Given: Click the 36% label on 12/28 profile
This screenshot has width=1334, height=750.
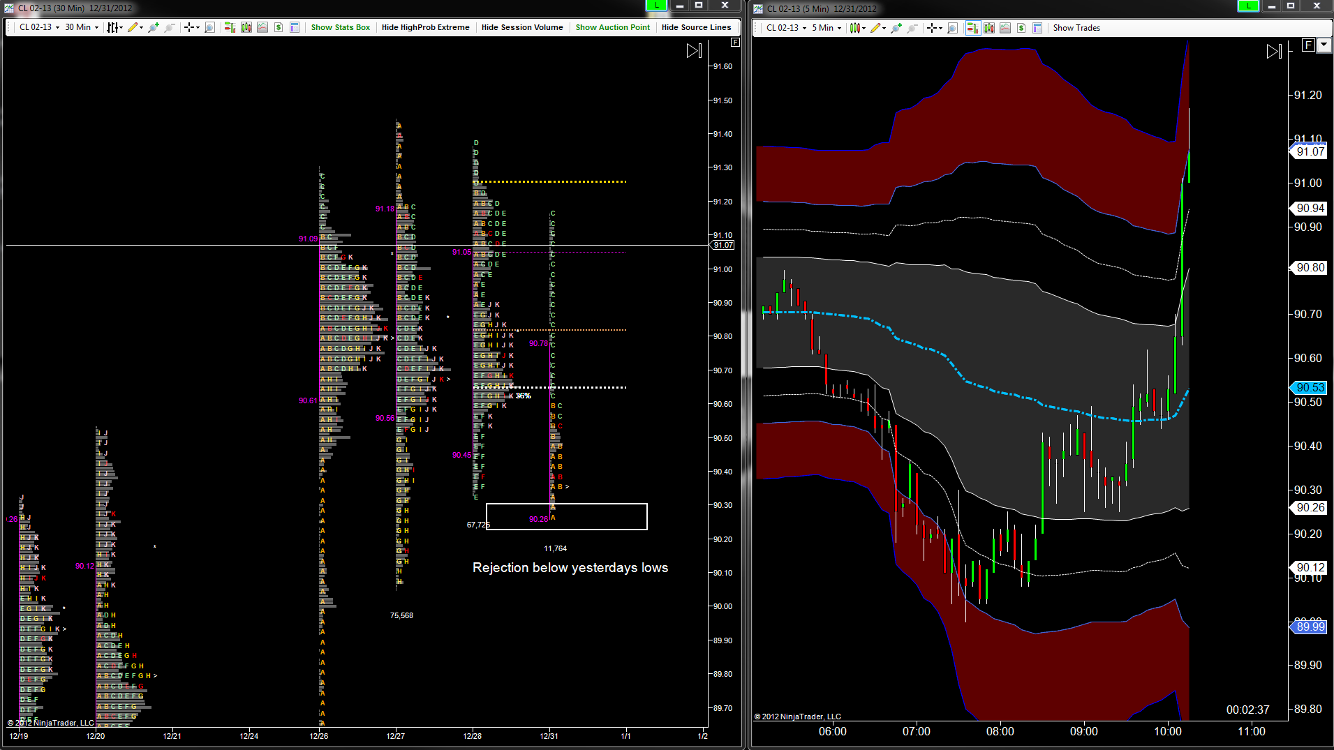Looking at the screenshot, I should 523,396.
